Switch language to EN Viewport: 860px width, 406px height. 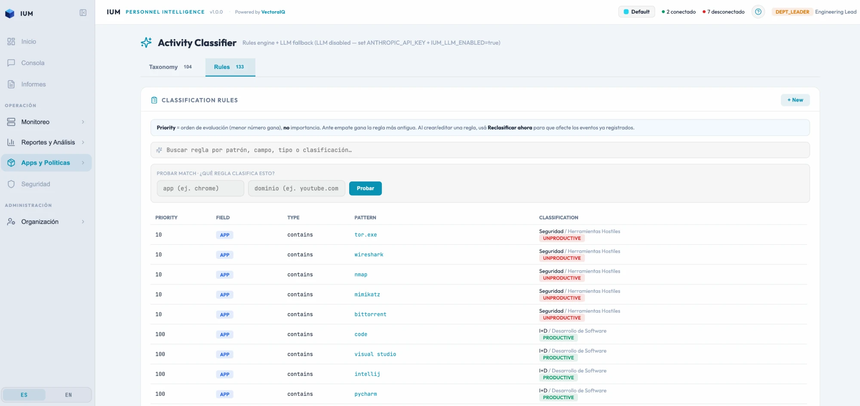click(x=68, y=395)
